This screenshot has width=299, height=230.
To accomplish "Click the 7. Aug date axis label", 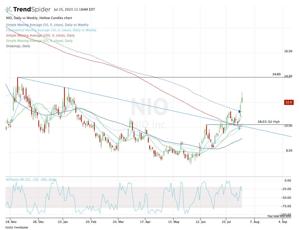I will (255, 222).
